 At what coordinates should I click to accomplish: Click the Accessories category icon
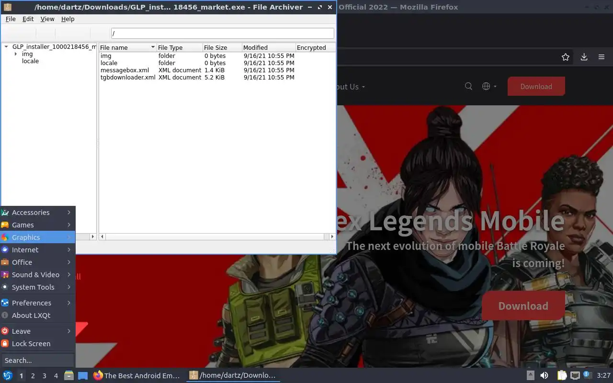pyautogui.click(x=5, y=213)
